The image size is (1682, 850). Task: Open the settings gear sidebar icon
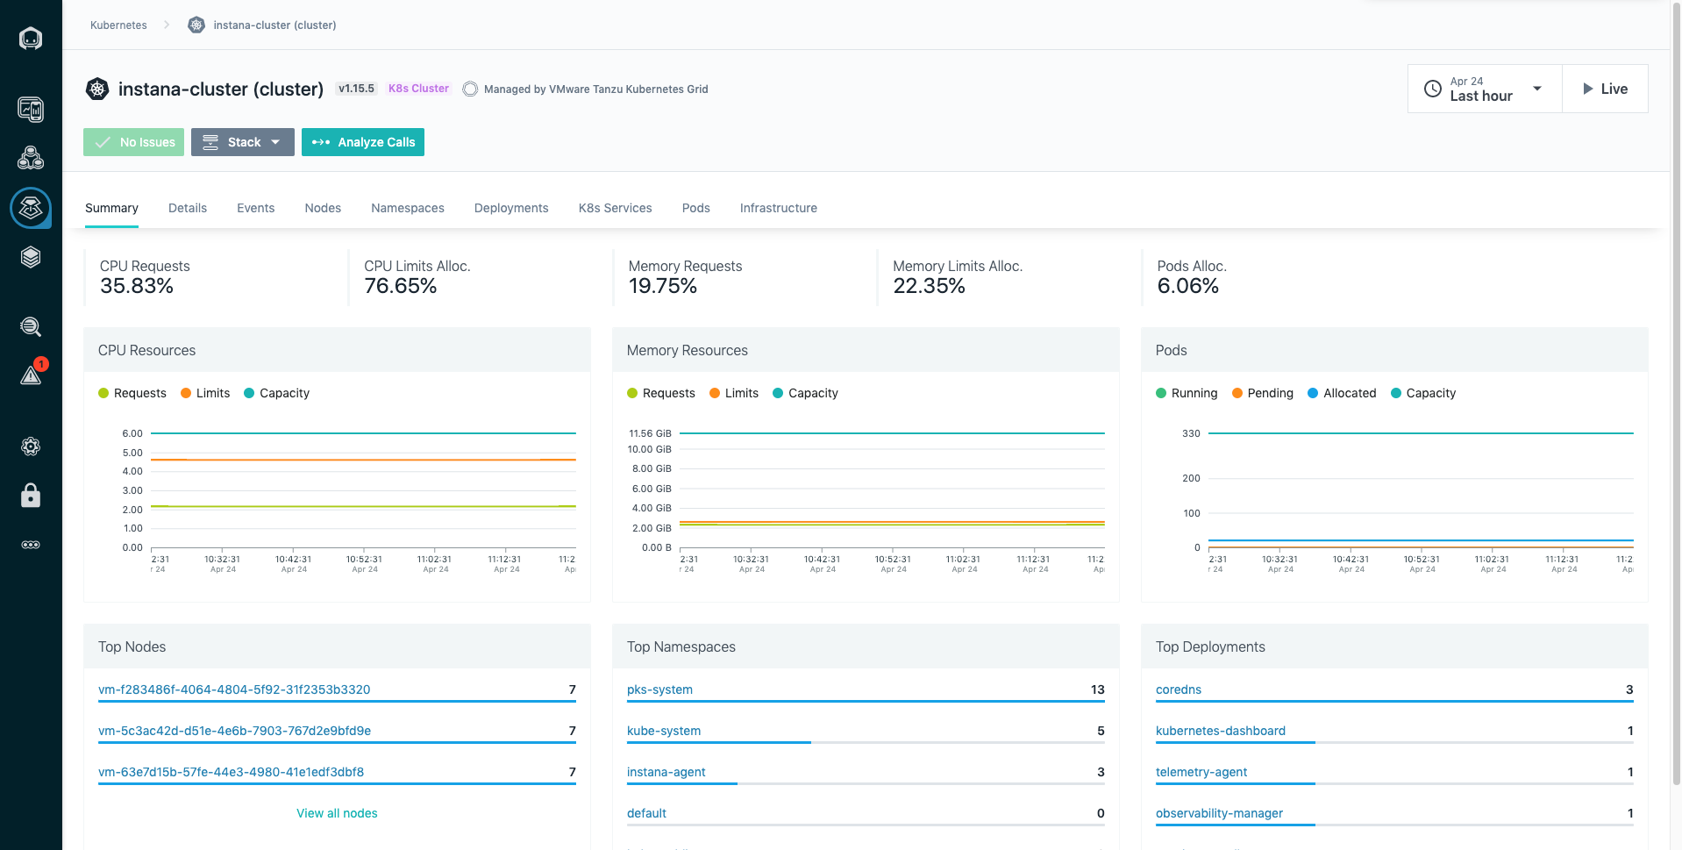click(x=31, y=446)
